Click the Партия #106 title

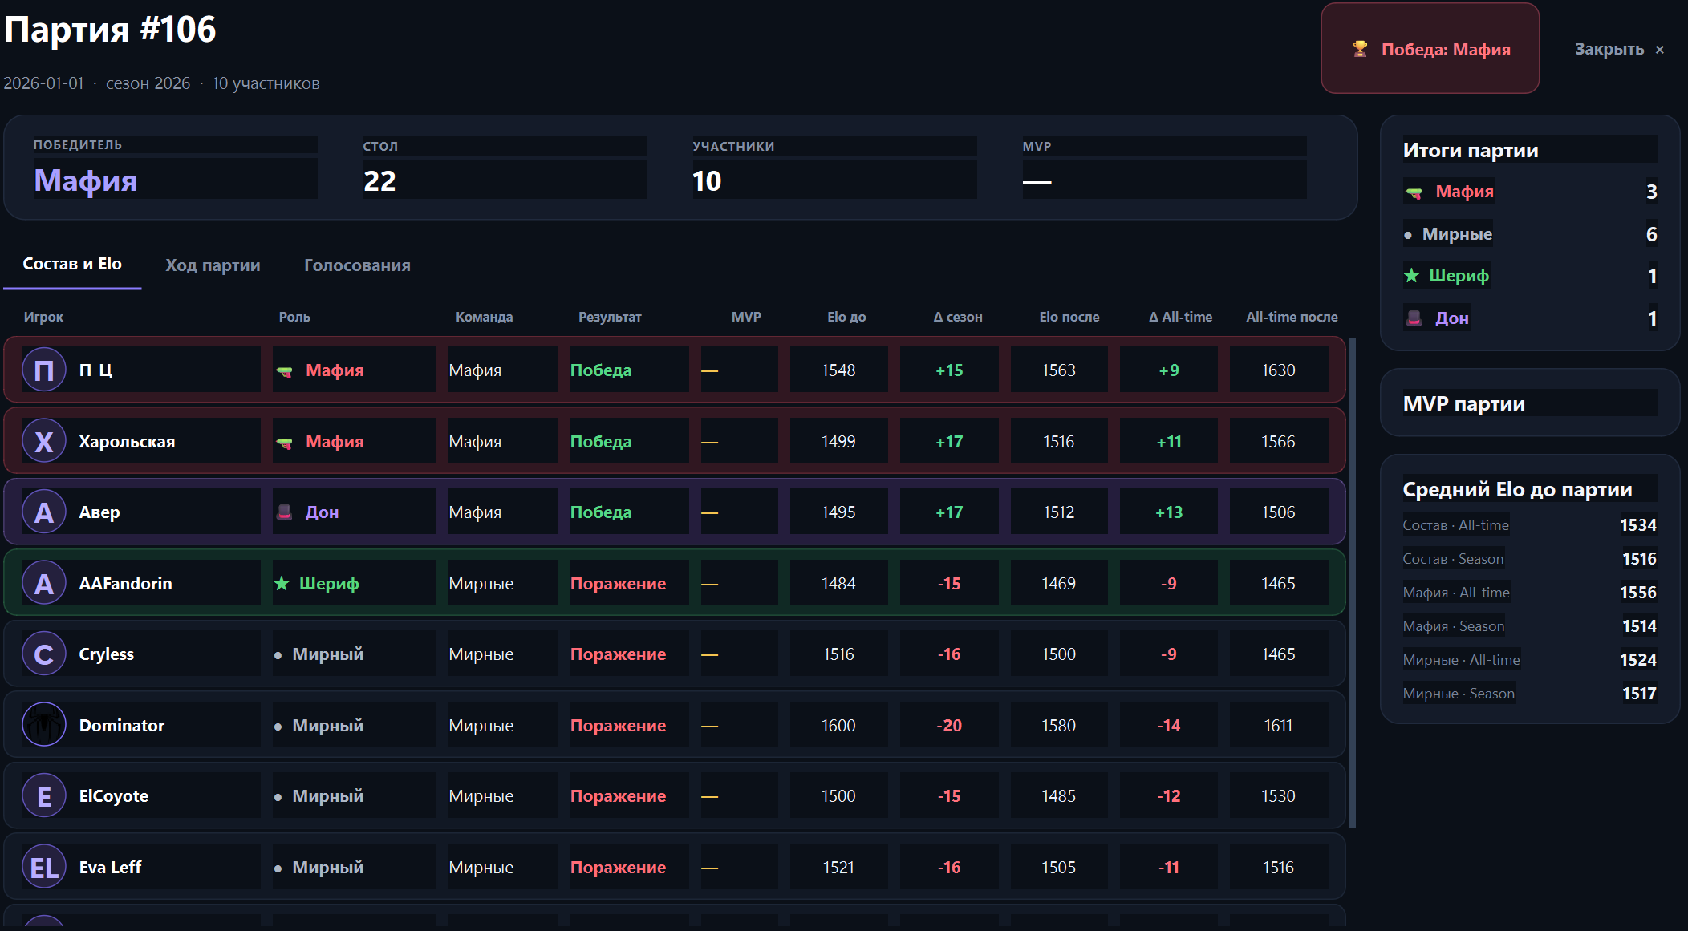(110, 30)
